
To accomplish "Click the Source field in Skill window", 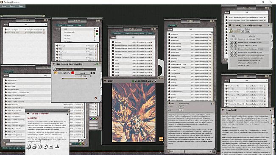I will [x=181, y=107].
